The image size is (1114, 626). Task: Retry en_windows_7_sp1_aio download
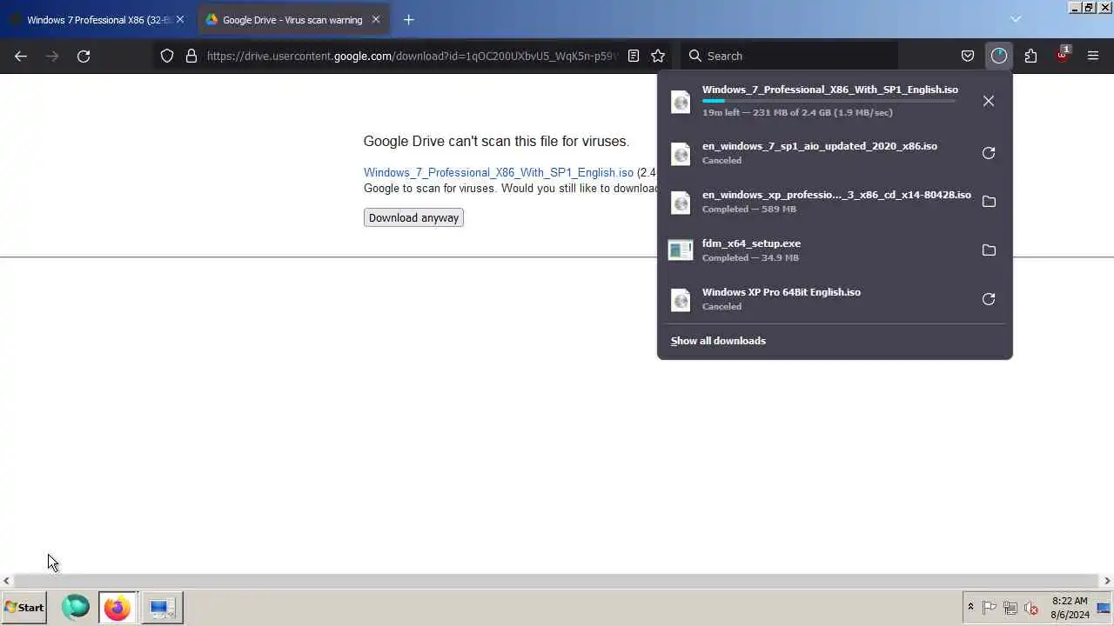tap(989, 153)
